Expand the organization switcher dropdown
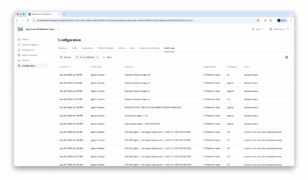 tap(58, 29)
